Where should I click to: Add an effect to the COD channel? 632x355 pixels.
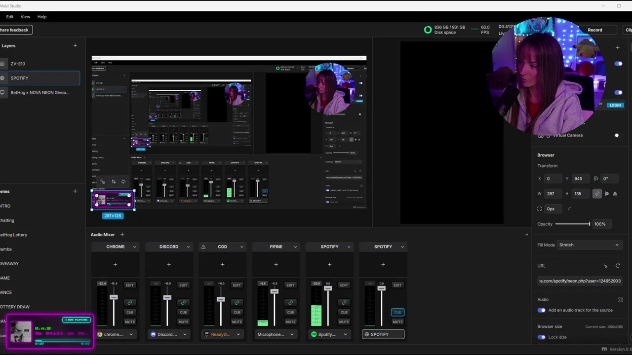pyautogui.click(x=222, y=264)
